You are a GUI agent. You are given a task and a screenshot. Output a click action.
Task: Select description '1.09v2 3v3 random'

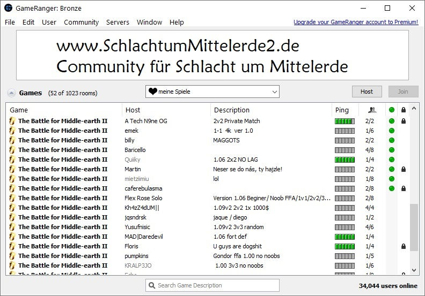coord(238,227)
